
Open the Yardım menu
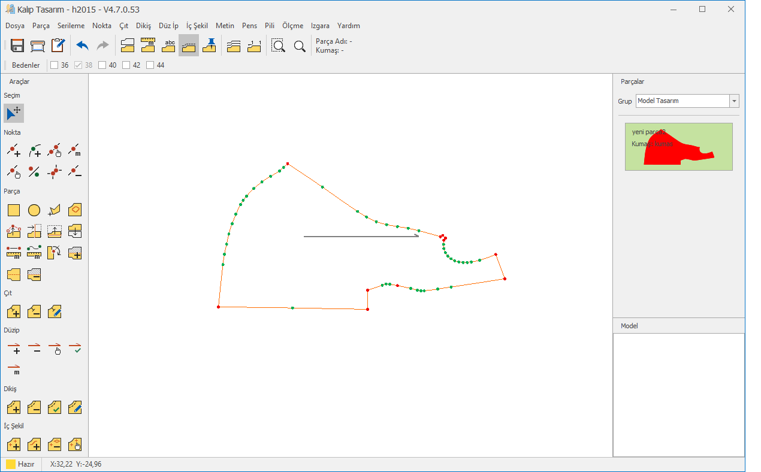pos(348,26)
